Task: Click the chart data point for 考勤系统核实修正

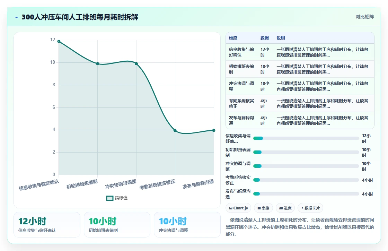Action: [175, 130]
